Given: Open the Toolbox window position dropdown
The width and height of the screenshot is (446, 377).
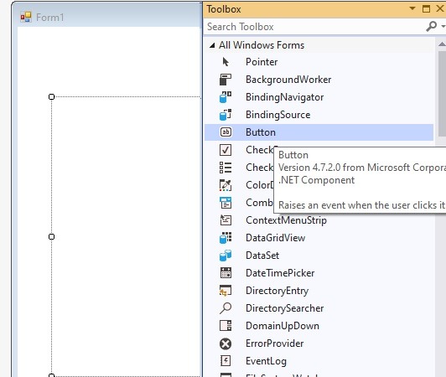Looking at the screenshot, I should pos(412,8).
